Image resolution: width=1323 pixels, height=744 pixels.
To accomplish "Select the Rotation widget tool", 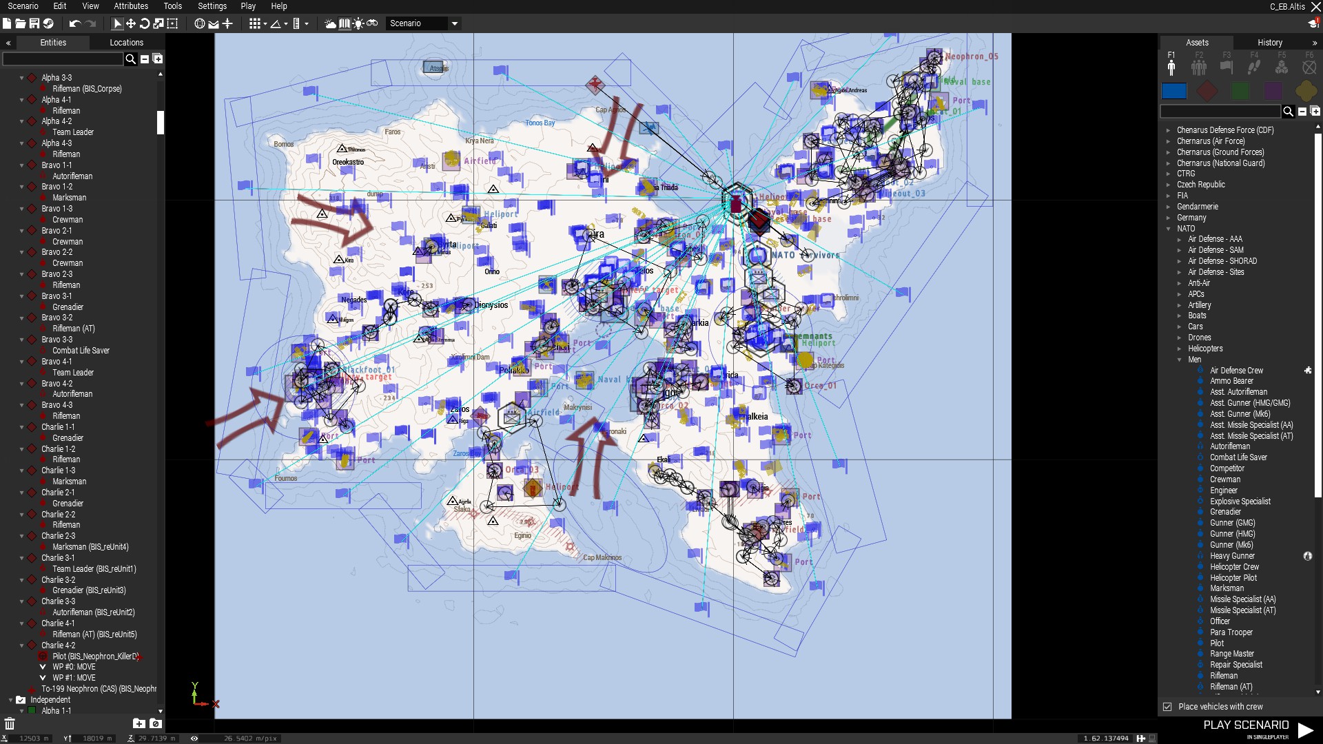I will 145,23.
